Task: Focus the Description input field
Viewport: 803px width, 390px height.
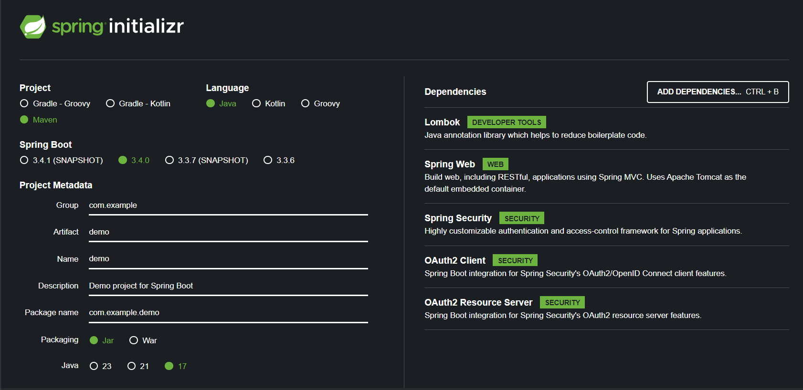Action: [x=228, y=286]
